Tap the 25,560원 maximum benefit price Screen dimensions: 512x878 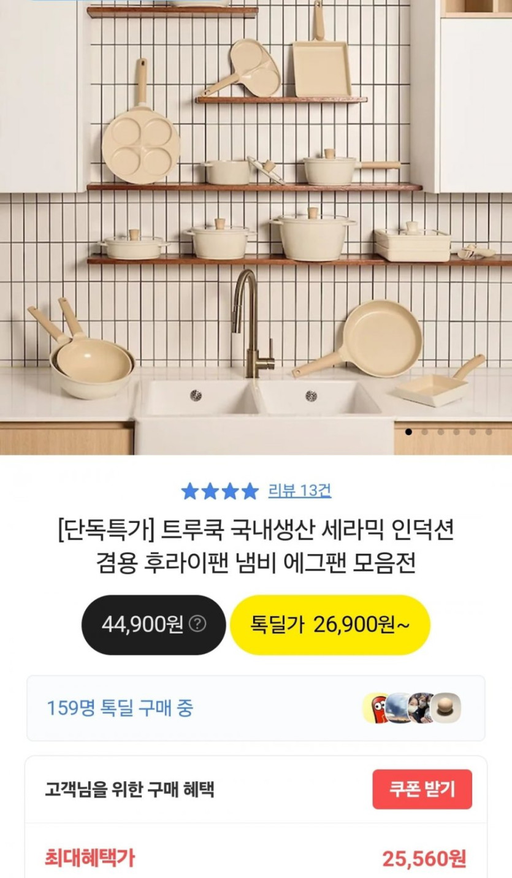pyautogui.click(x=424, y=858)
